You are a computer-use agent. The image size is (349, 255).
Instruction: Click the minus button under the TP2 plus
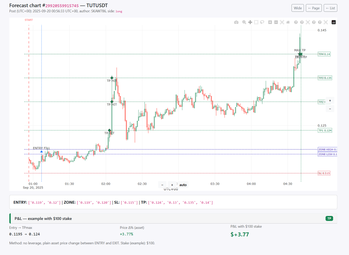[x=330, y=109]
